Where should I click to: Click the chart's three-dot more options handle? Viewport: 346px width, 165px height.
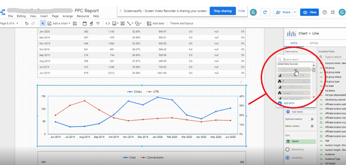tap(241, 82)
